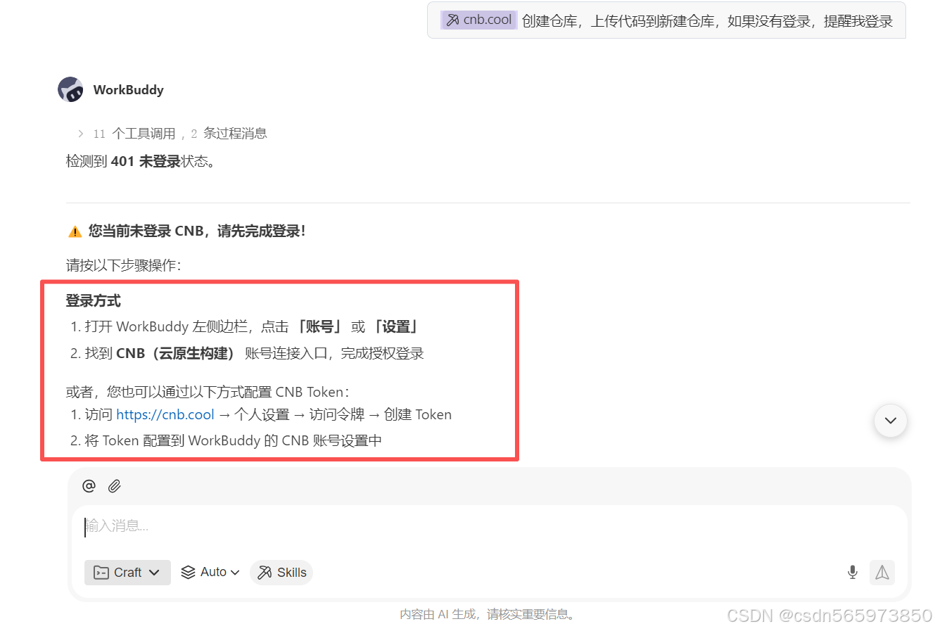This screenshot has width=935, height=631.
Task: Click the step '找到 CNB（云原生构建）' line
Action: point(247,353)
